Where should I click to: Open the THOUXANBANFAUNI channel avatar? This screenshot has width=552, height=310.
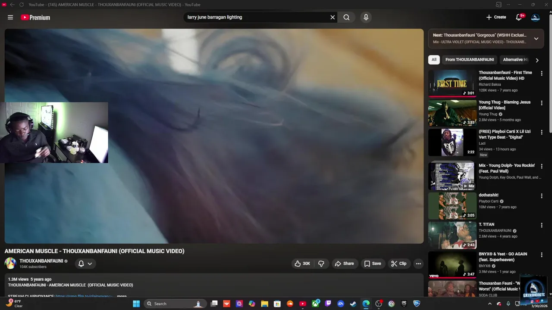click(10, 263)
